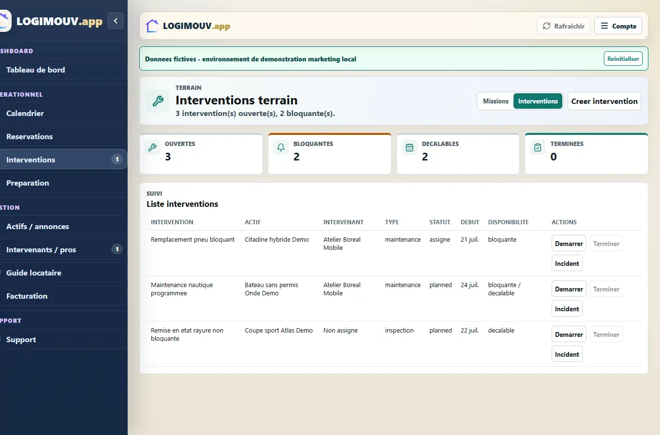Click the refresh icon in Rafraichir button
The height and width of the screenshot is (435, 660).
pos(546,26)
